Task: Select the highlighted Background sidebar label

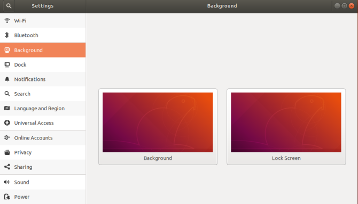Action: point(28,50)
